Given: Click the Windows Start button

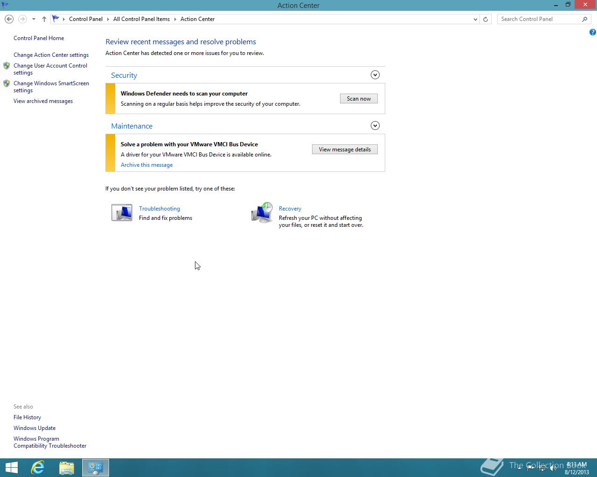Looking at the screenshot, I should click(x=11, y=468).
